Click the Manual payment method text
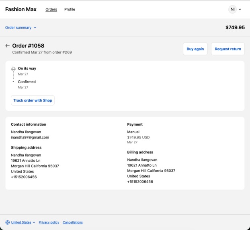This screenshot has width=250, height=230. (x=133, y=132)
